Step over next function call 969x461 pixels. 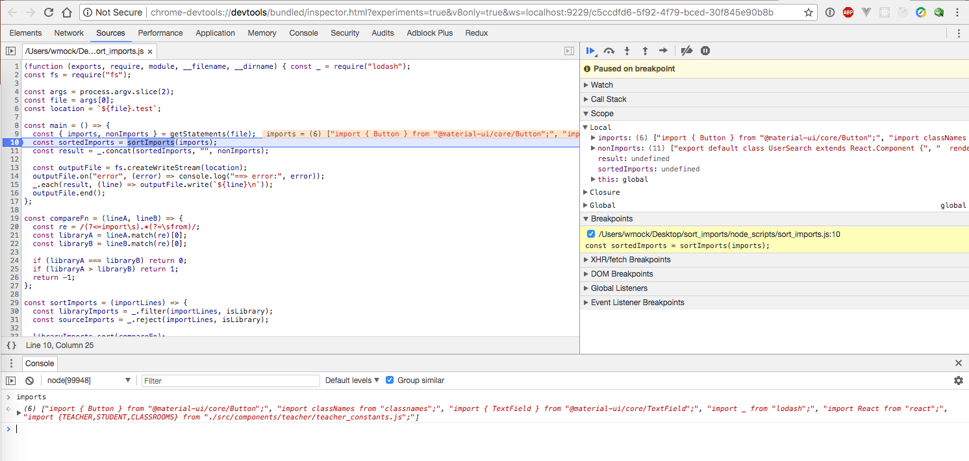pyautogui.click(x=609, y=51)
